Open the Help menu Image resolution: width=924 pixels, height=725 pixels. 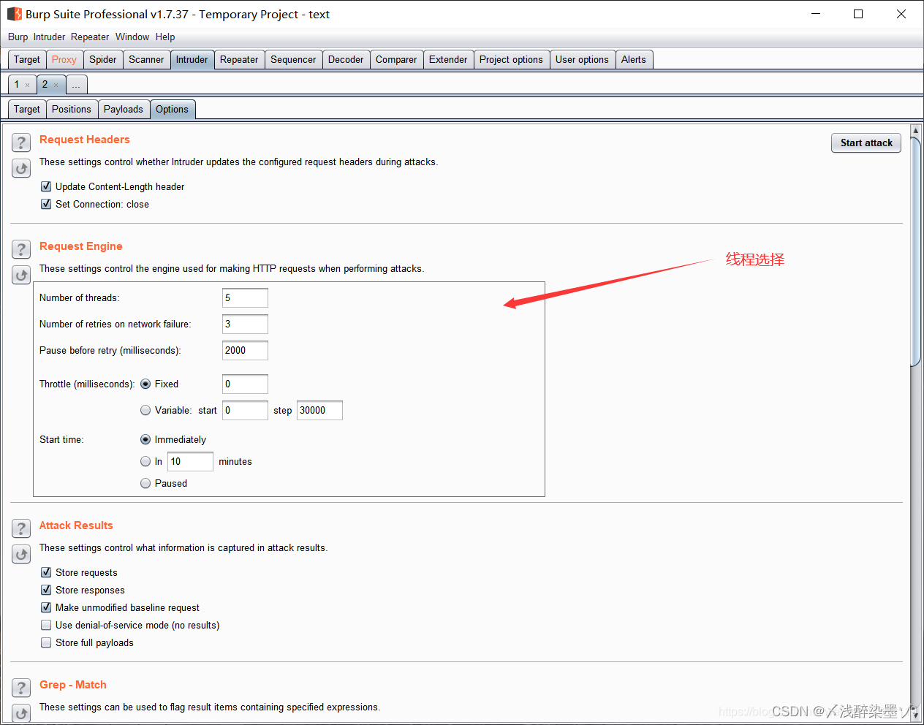165,37
